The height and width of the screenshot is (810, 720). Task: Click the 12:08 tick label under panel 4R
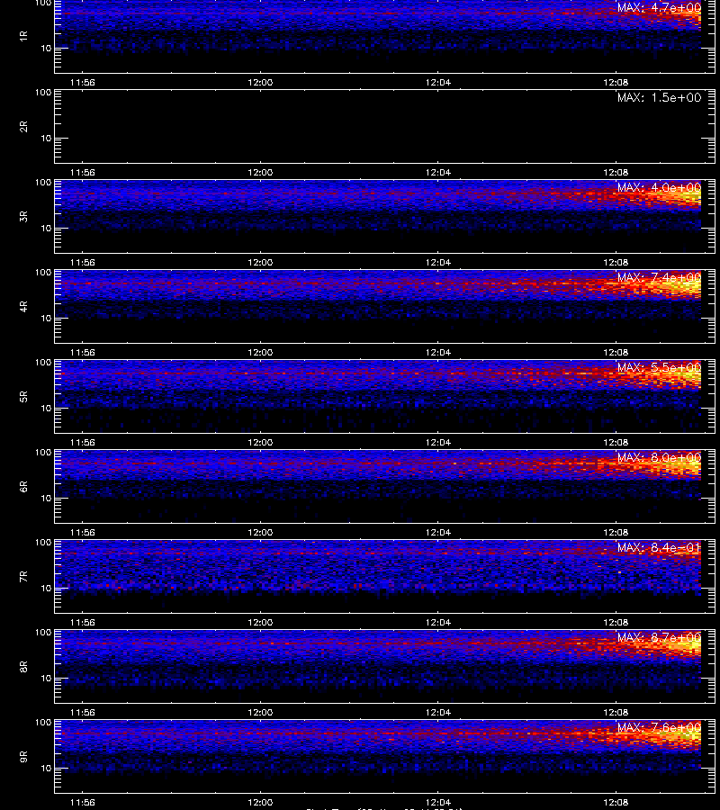tap(616, 352)
